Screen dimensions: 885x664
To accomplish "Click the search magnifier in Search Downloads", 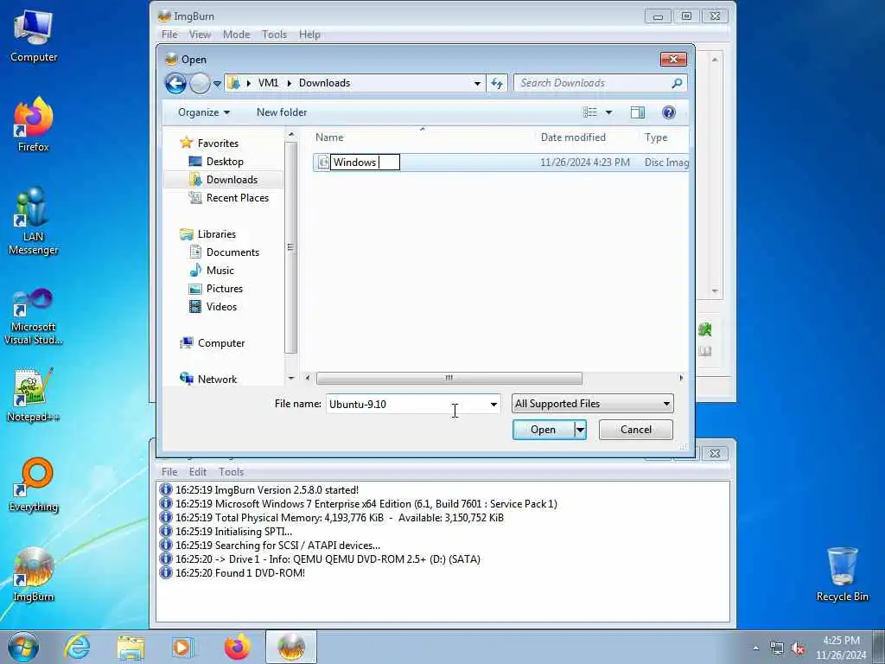I will [x=677, y=83].
